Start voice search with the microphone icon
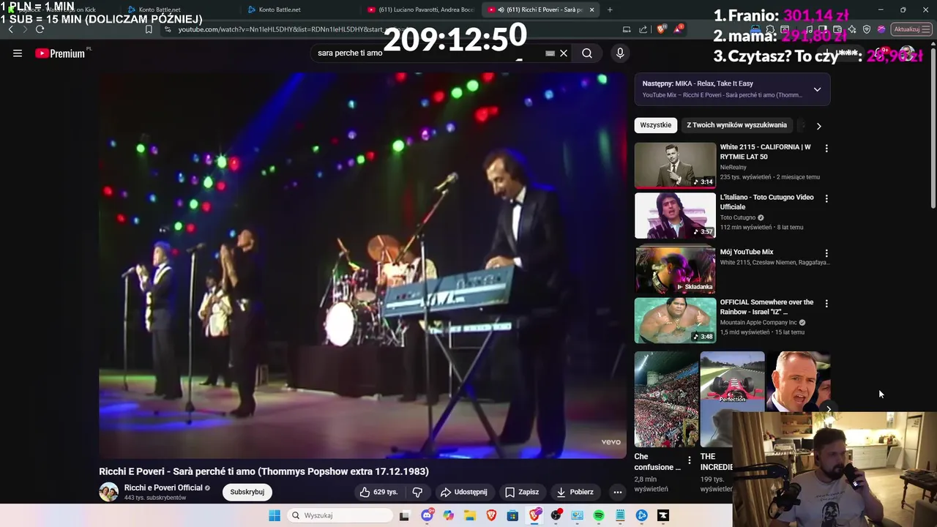The height and width of the screenshot is (527, 937). click(x=620, y=53)
